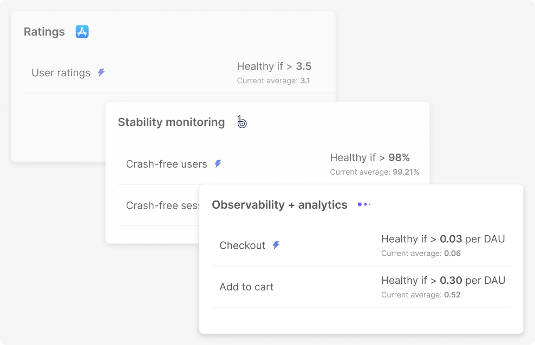This screenshot has height=345, width=535.
Task: Click the Stability monitoring heading
Action: 171,122
